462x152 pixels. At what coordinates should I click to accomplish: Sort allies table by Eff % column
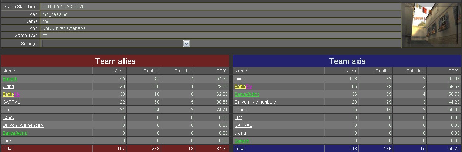click(x=222, y=71)
